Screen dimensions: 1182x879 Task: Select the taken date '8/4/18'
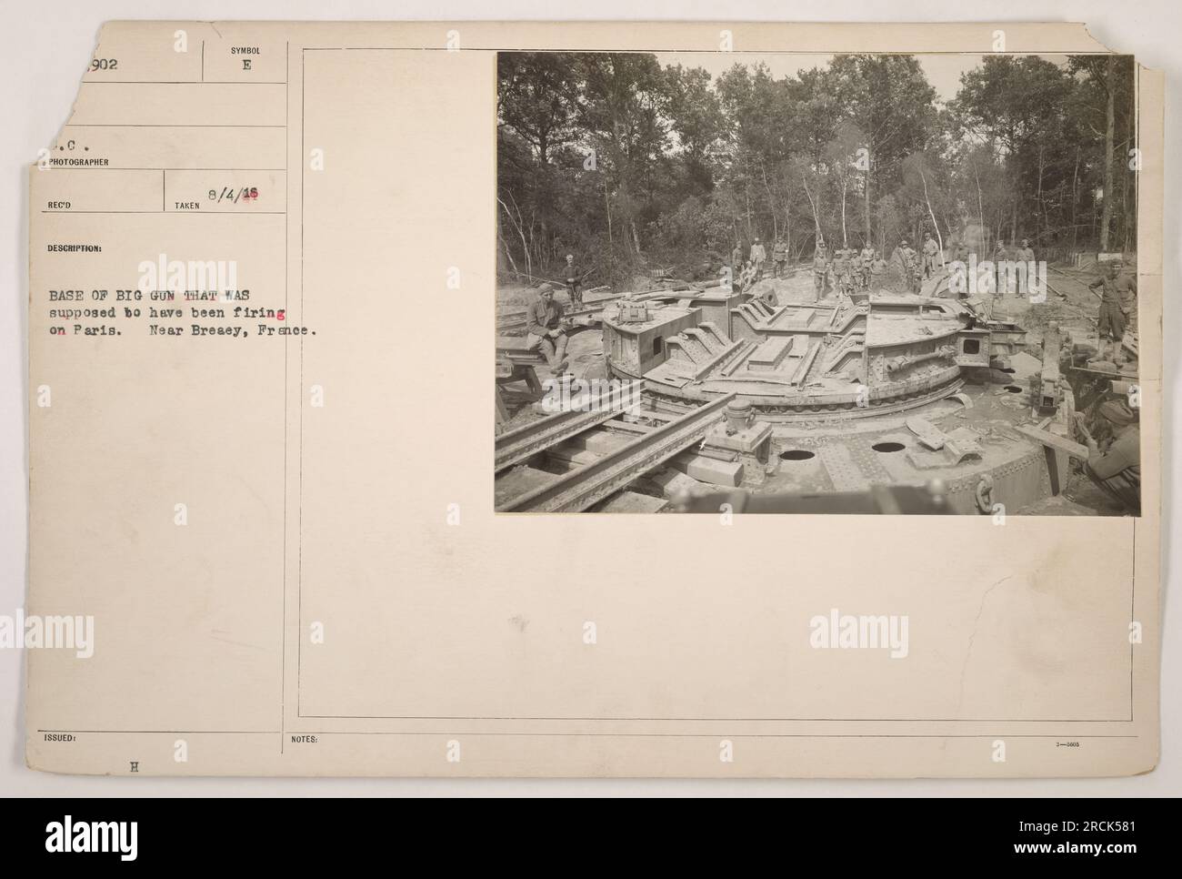click(232, 193)
